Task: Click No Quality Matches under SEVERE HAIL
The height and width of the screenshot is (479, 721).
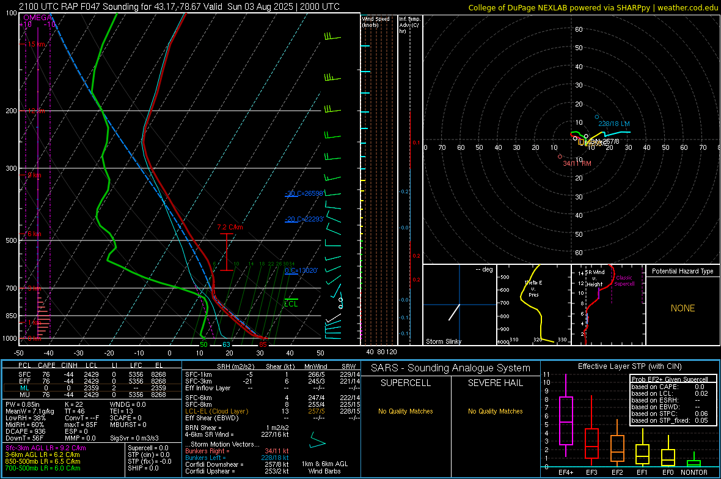Action: [495, 411]
